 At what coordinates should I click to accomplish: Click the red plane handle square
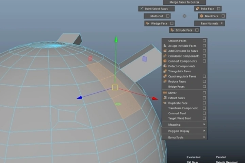point(90,58)
